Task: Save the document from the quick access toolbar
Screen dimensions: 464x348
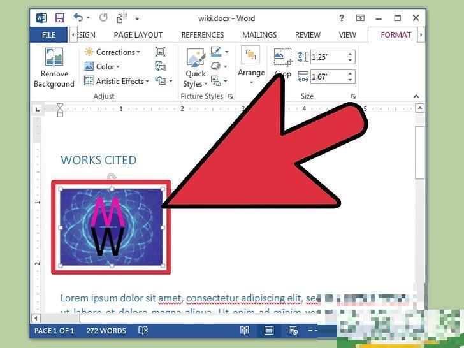Action: (59, 18)
